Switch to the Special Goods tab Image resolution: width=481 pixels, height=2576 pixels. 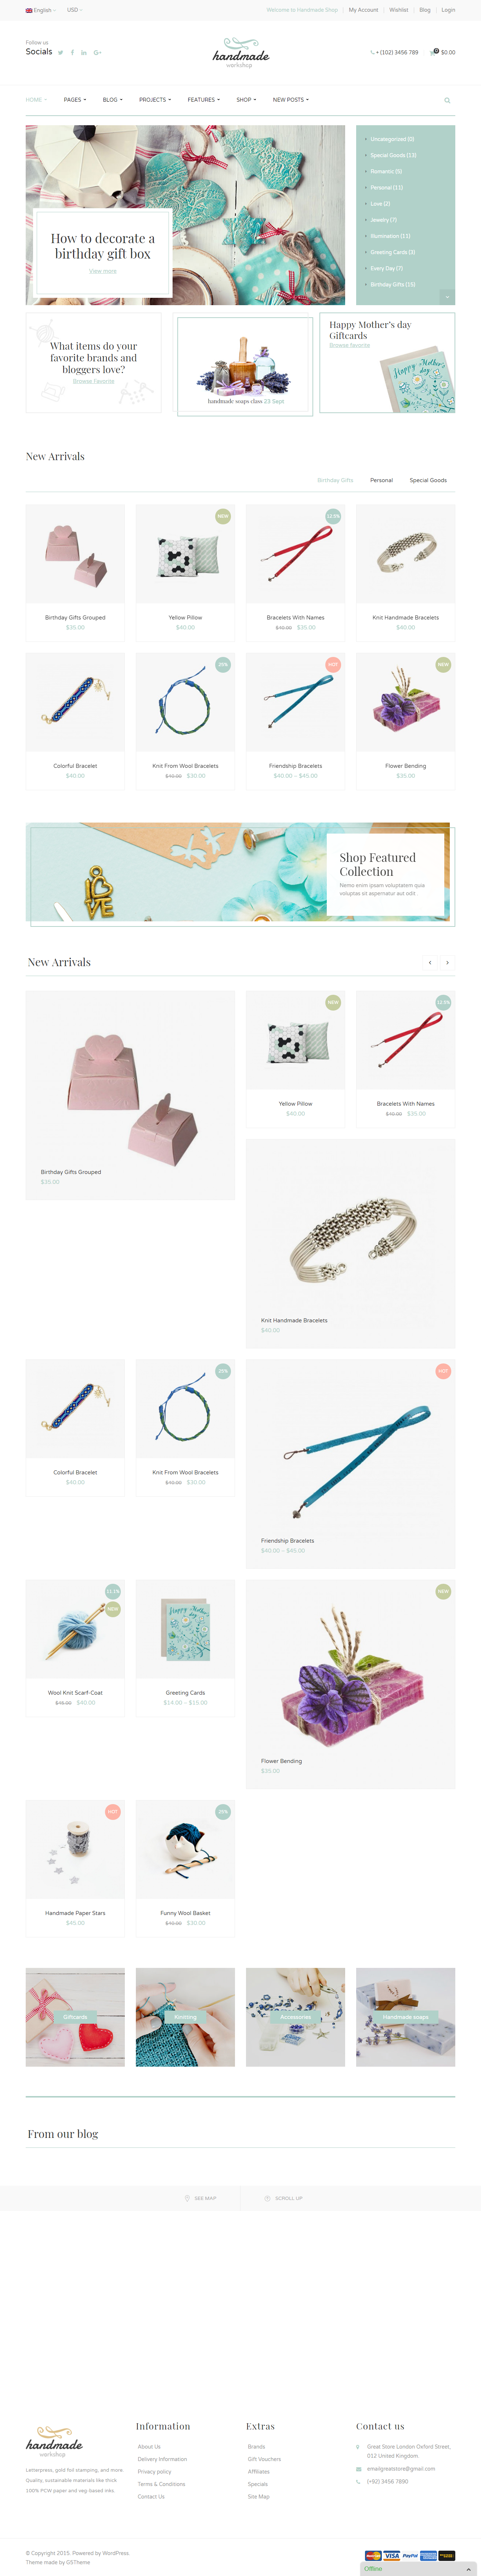click(x=428, y=480)
